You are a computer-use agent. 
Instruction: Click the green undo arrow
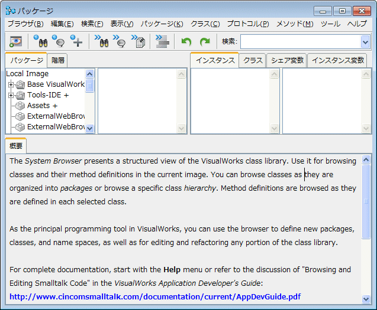coord(186,41)
